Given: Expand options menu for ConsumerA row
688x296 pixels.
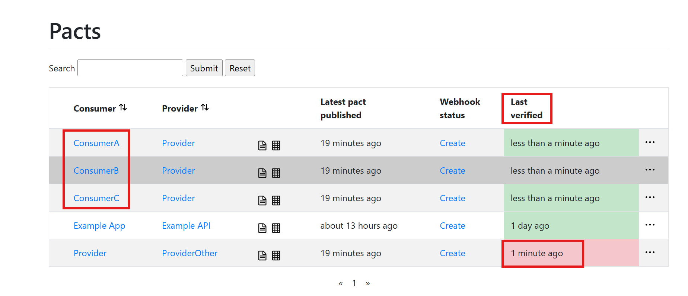Looking at the screenshot, I should pyautogui.click(x=650, y=142).
